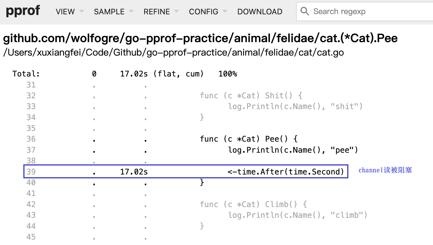Click the CONFIG menu label
The width and height of the screenshot is (433, 245).
coord(204,12)
